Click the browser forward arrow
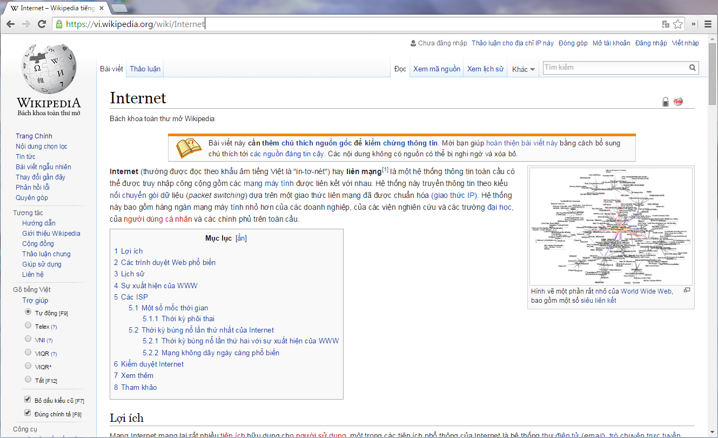The width and height of the screenshot is (718, 438). point(26,24)
